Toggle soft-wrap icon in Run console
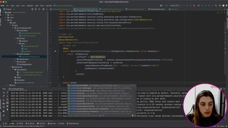 pyautogui.click(x=7, y=100)
